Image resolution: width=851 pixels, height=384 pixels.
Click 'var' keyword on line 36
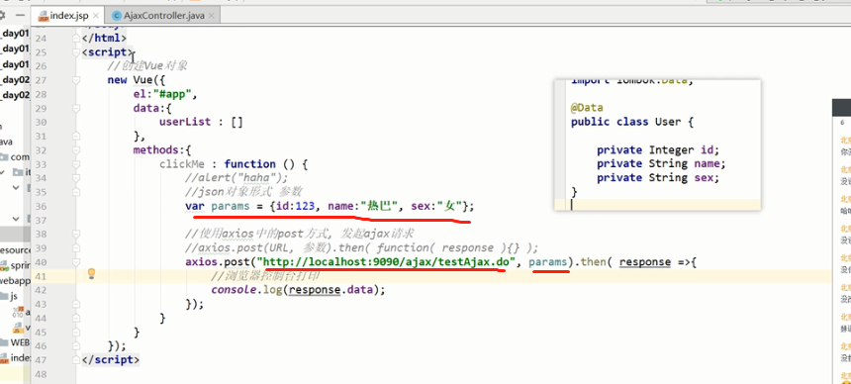coord(195,207)
